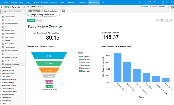Image resolution: width=174 pixels, height=105 pixels.
Task: Refresh the Stage History Dashboard title icon
Action: point(57,15)
